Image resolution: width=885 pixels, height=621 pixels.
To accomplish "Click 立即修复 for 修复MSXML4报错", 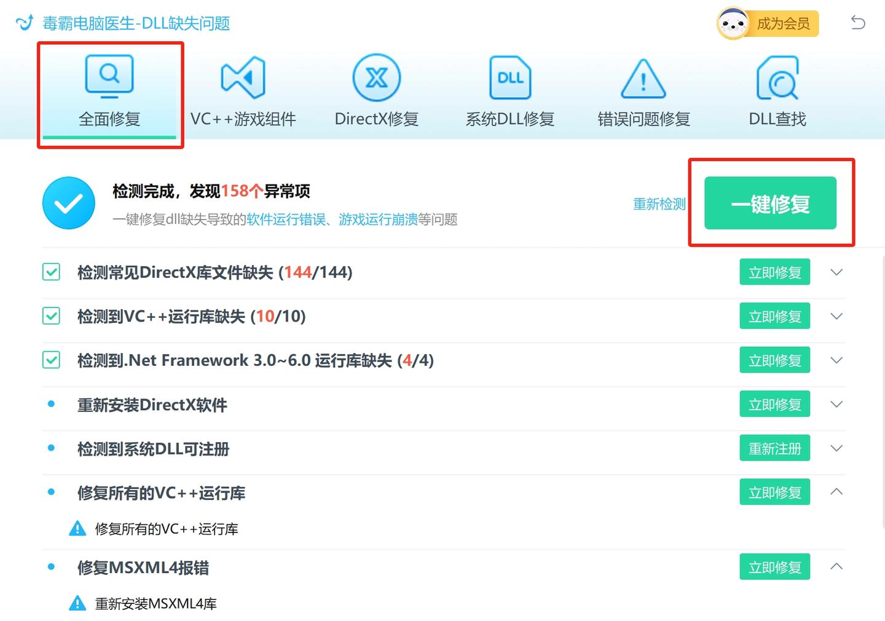I will coord(774,567).
